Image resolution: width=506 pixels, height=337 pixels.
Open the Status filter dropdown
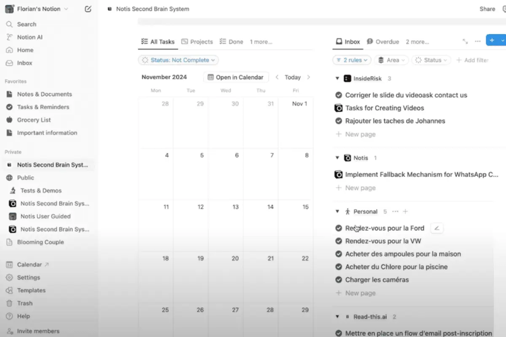click(431, 60)
